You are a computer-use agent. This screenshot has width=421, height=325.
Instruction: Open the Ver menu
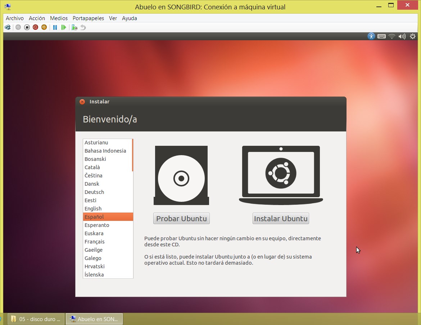pos(113,18)
